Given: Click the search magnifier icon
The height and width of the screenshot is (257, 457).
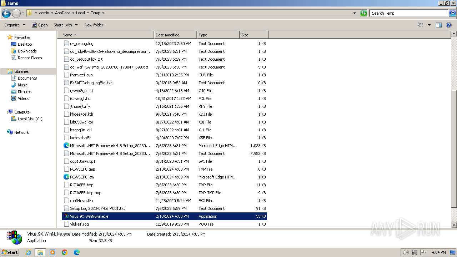Looking at the screenshot, I should click(452, 13).
